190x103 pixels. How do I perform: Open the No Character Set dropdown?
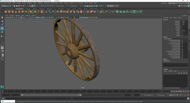(x=149, y=95)
